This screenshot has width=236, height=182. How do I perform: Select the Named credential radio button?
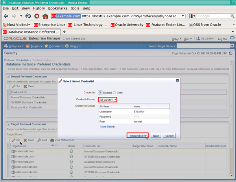tap(100, 92)
